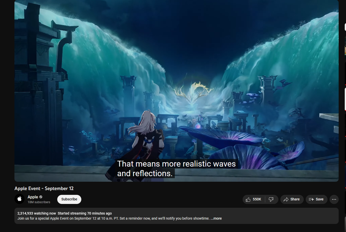
Task: Click the Started streaming 70 minutes ago text
Action: click(x=85, y=213)
